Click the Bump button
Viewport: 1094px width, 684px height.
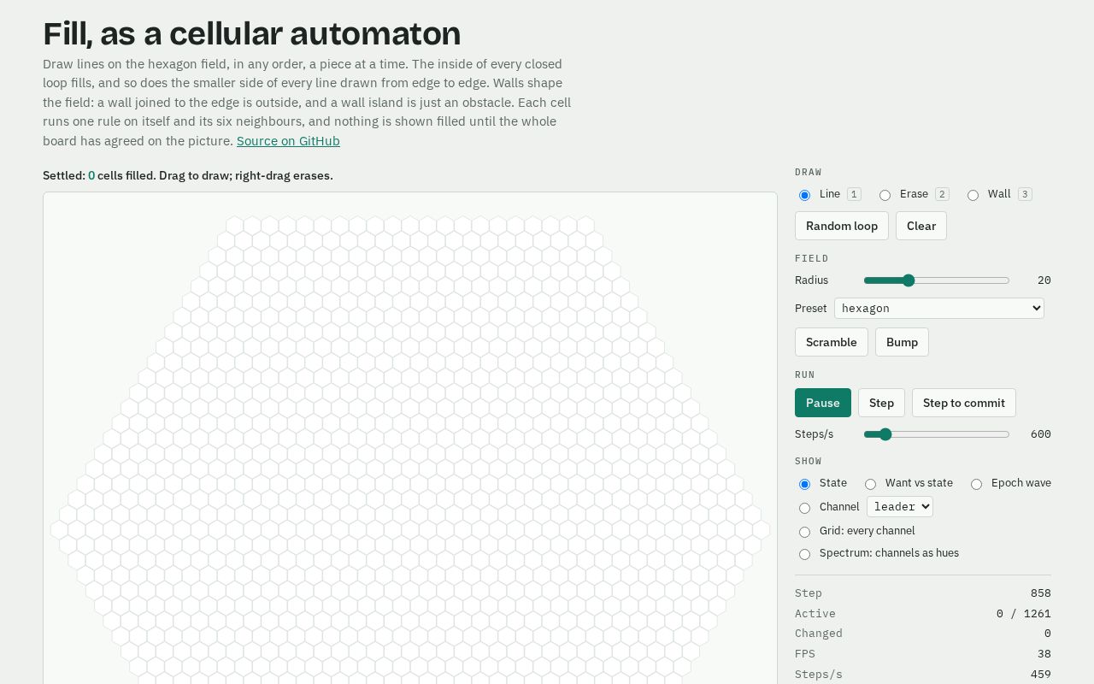(902, 342)
